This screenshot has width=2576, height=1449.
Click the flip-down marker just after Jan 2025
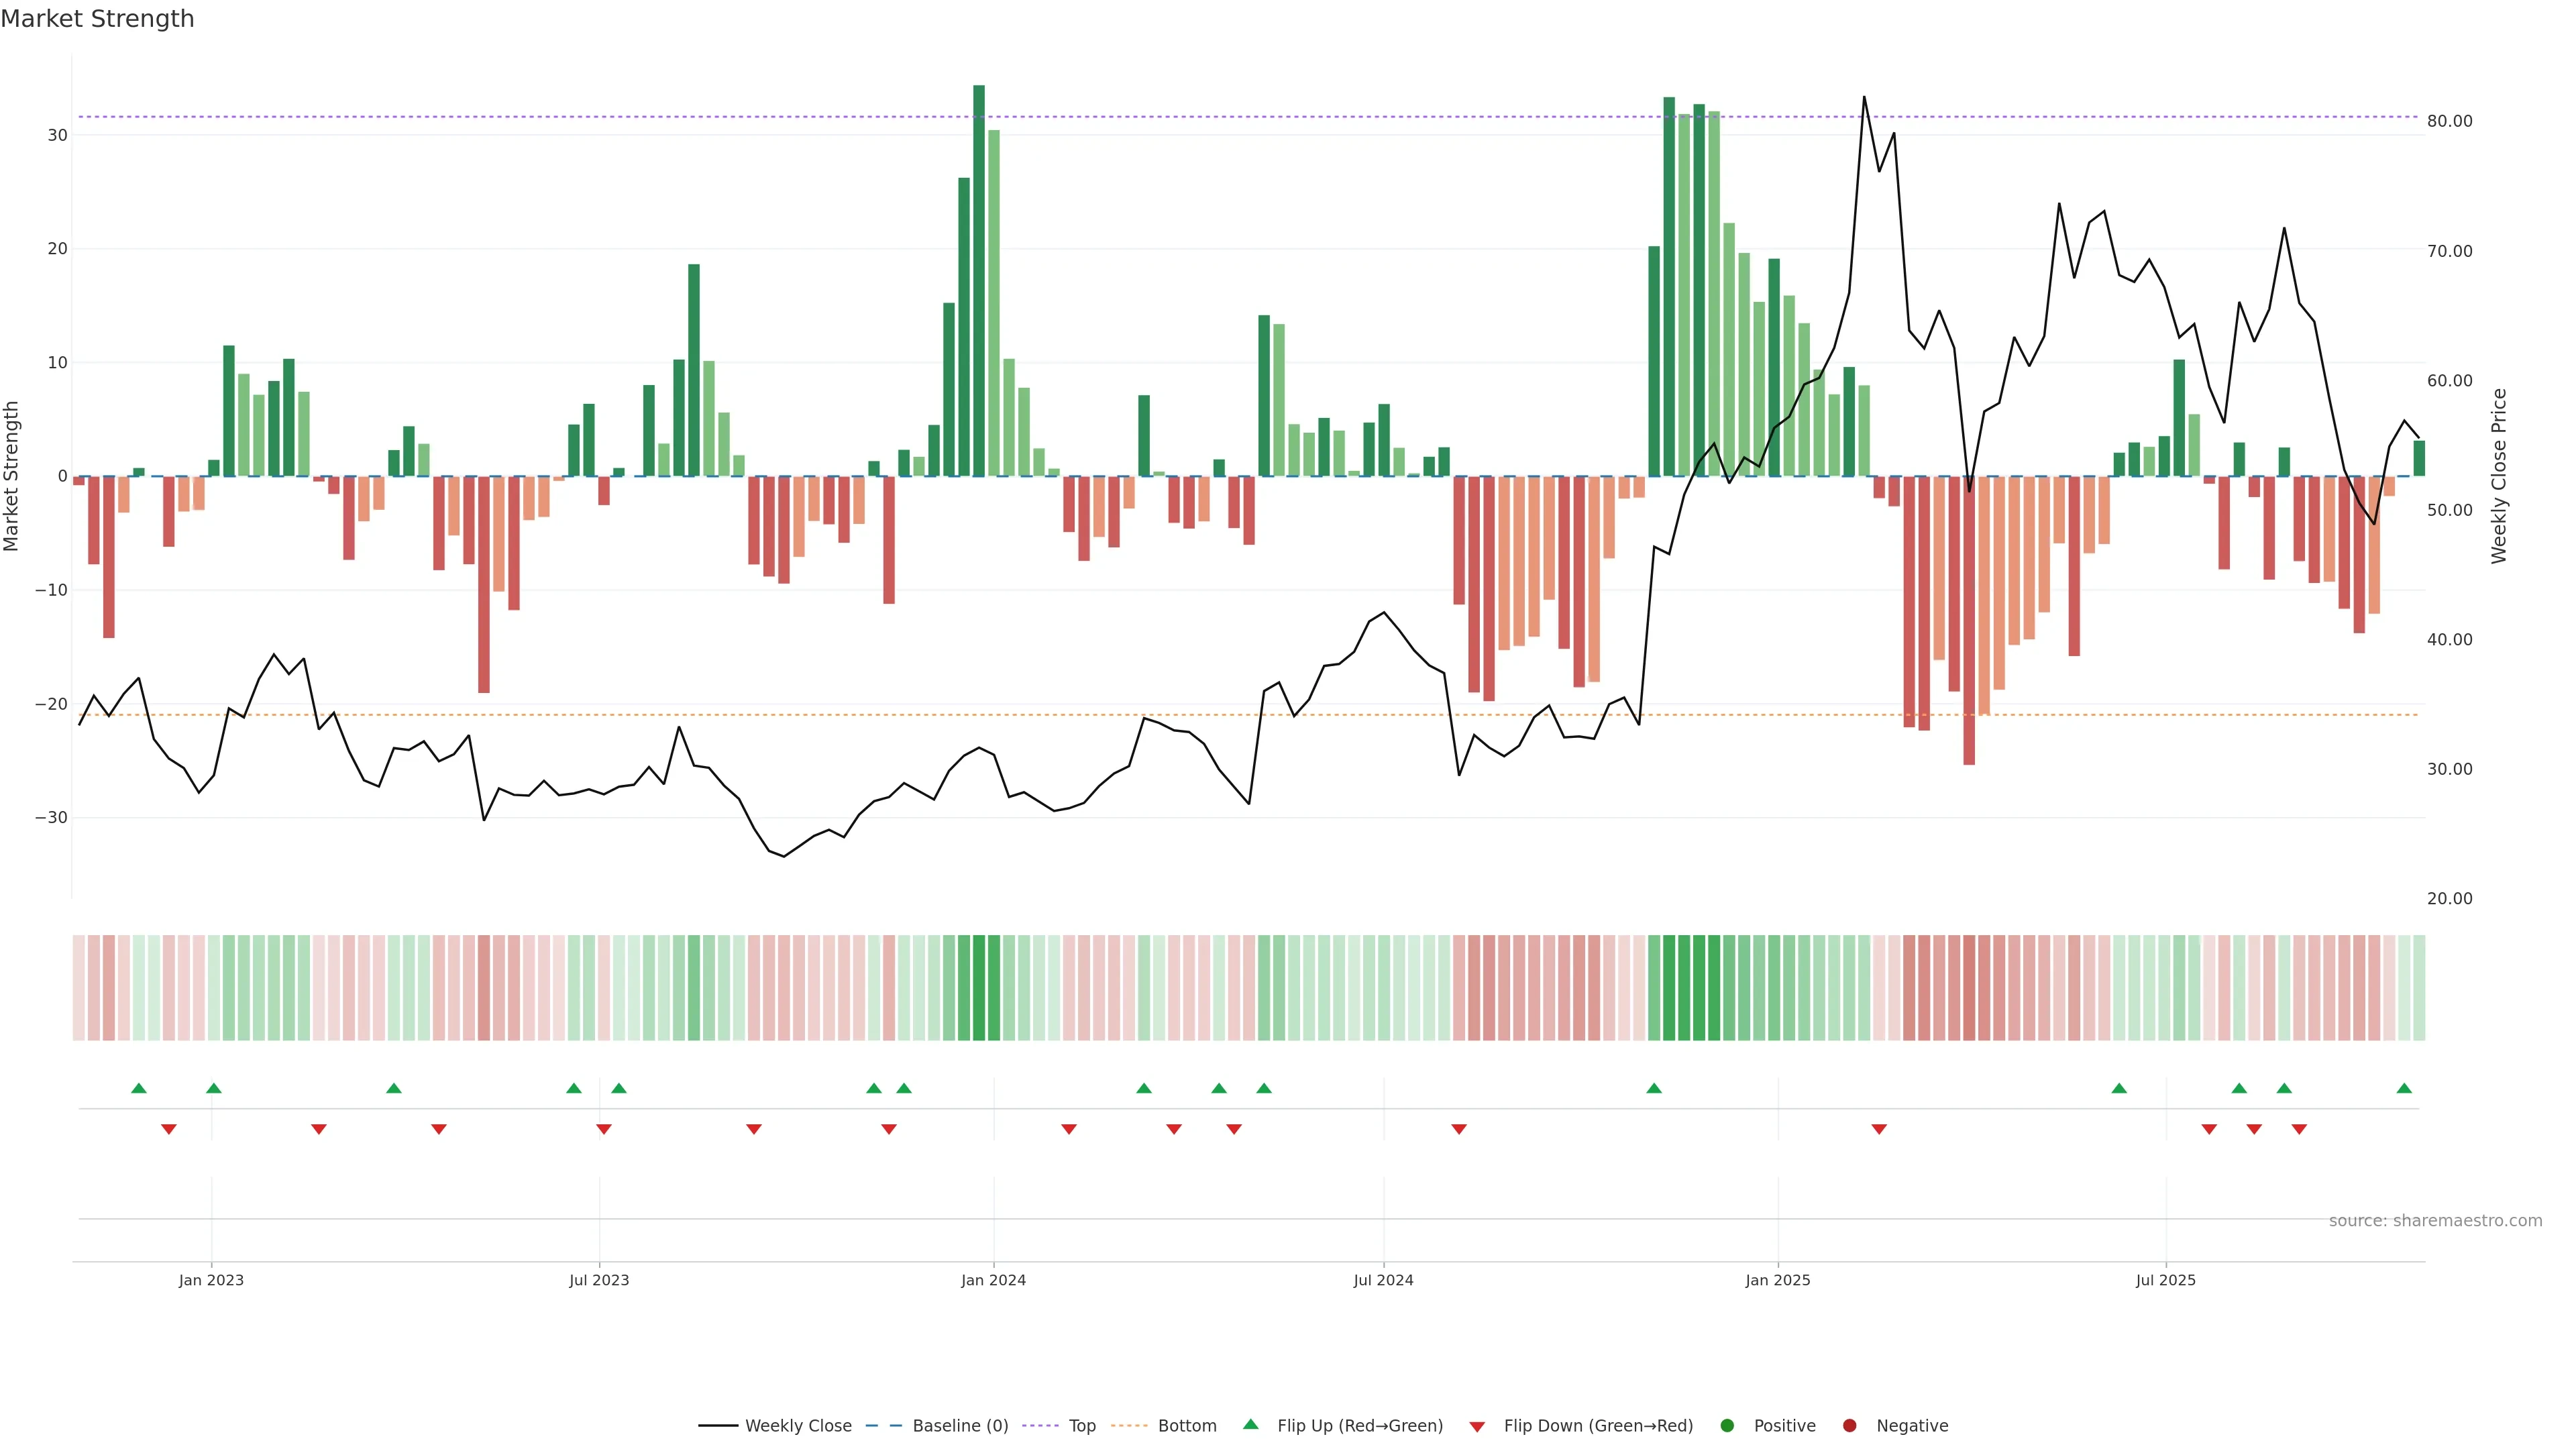tap(1879, 1129)
